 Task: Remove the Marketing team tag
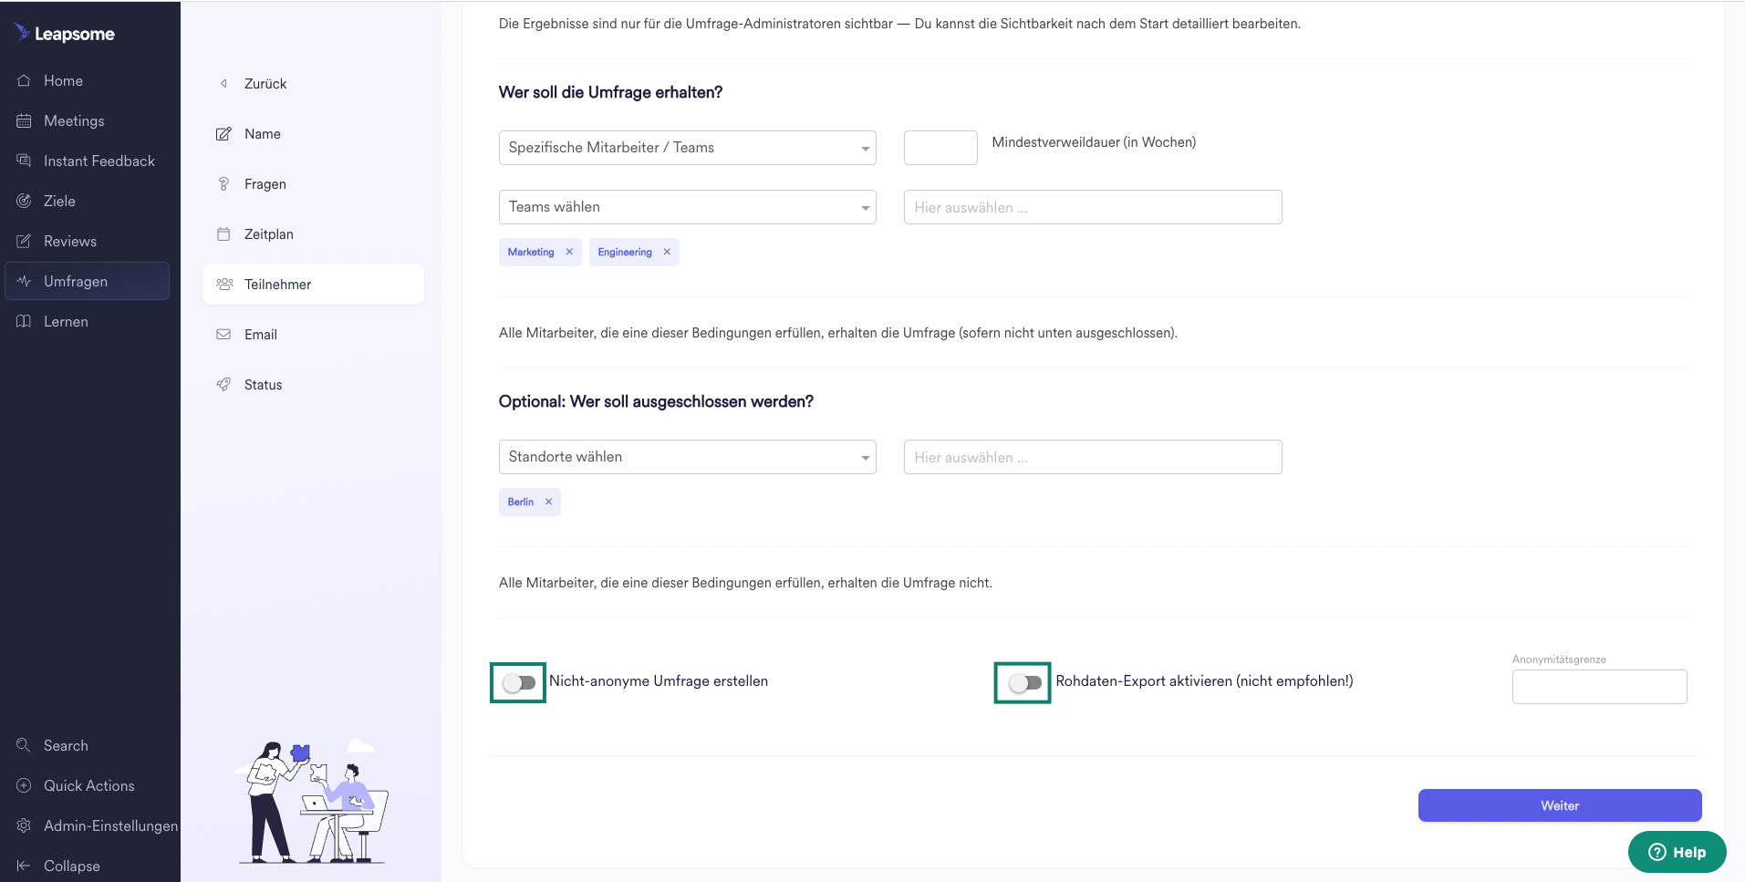click(569, 252)
